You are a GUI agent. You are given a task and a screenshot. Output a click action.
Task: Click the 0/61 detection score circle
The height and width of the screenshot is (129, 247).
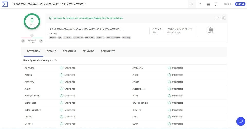pyautogui.click(x=32, y=21)
